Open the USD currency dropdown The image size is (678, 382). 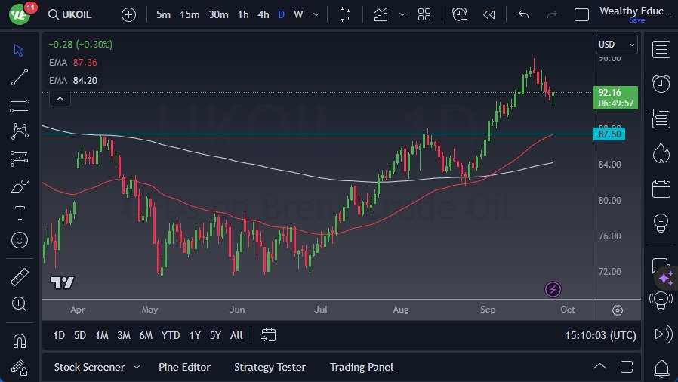pyautogui.click(x=617, y=45)
